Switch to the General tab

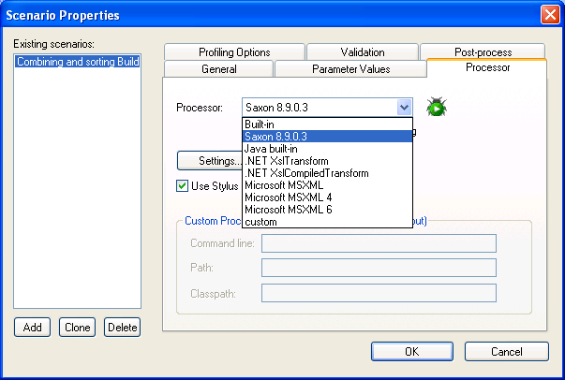218,69
